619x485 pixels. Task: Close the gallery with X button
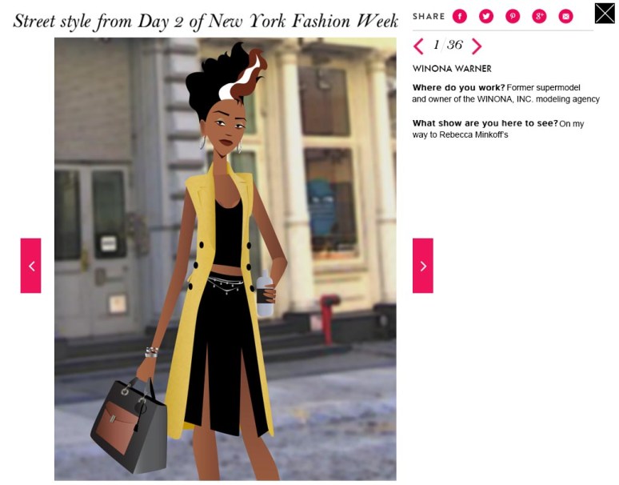(605, 14)
